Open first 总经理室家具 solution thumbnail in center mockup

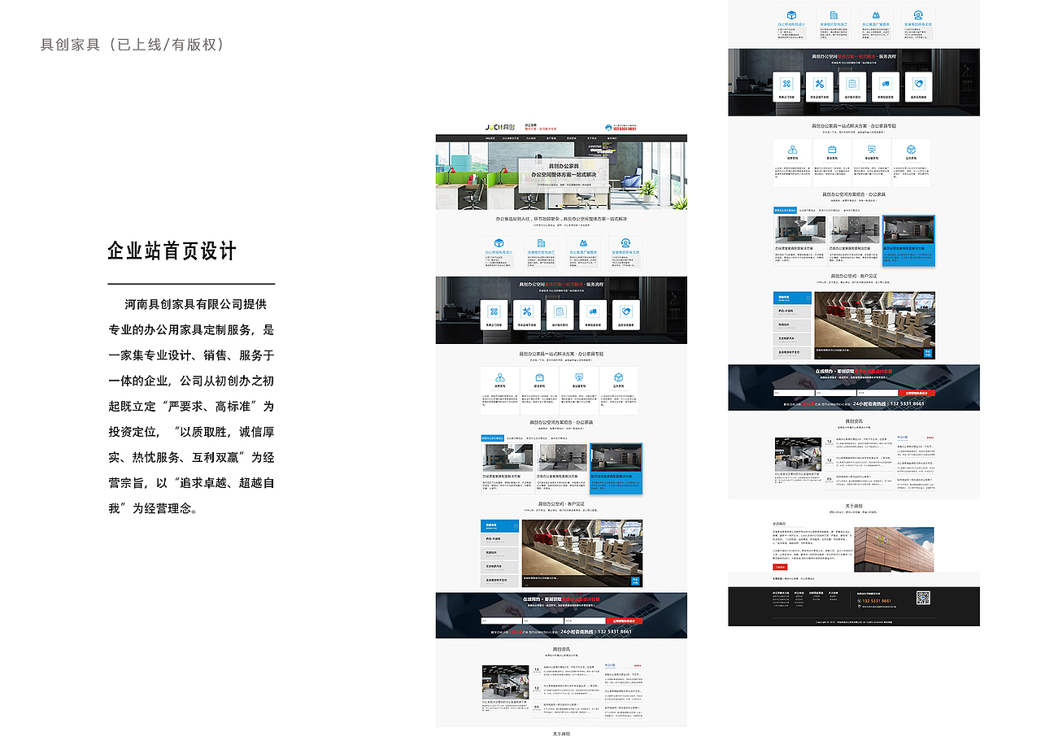507,458
